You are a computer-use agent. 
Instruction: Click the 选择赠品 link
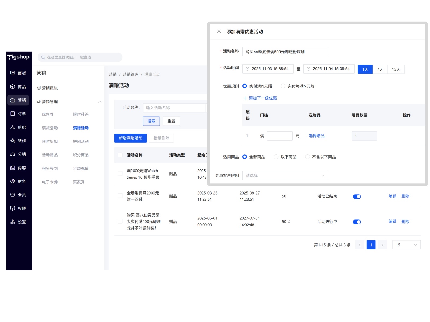pos(316,136)
